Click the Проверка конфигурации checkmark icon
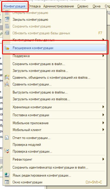The image size is (110, 189). pyautogui.click(x=7, y=151)
